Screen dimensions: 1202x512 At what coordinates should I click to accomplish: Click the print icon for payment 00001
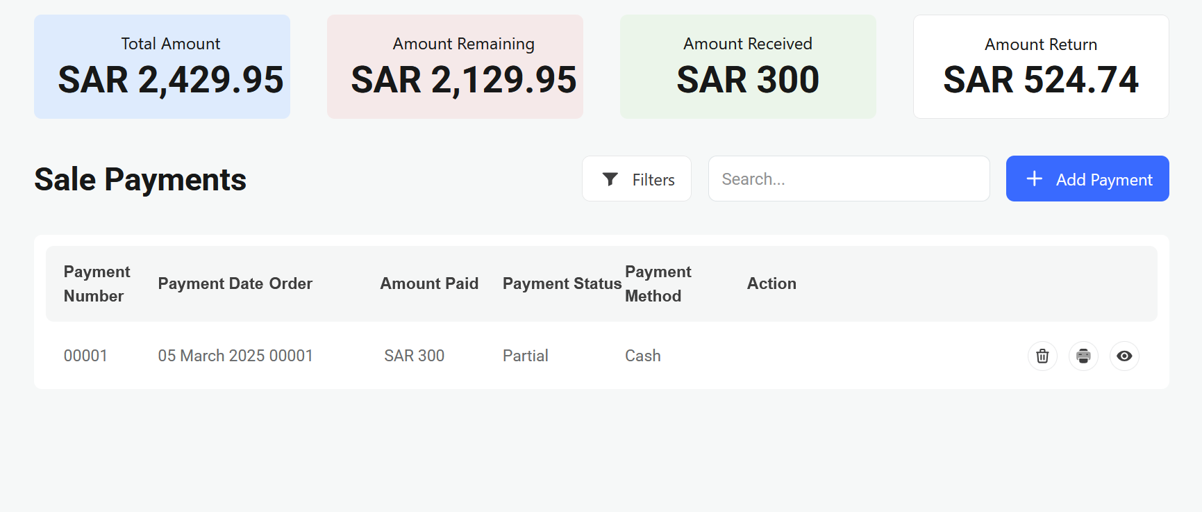(x=1083, y=356)
